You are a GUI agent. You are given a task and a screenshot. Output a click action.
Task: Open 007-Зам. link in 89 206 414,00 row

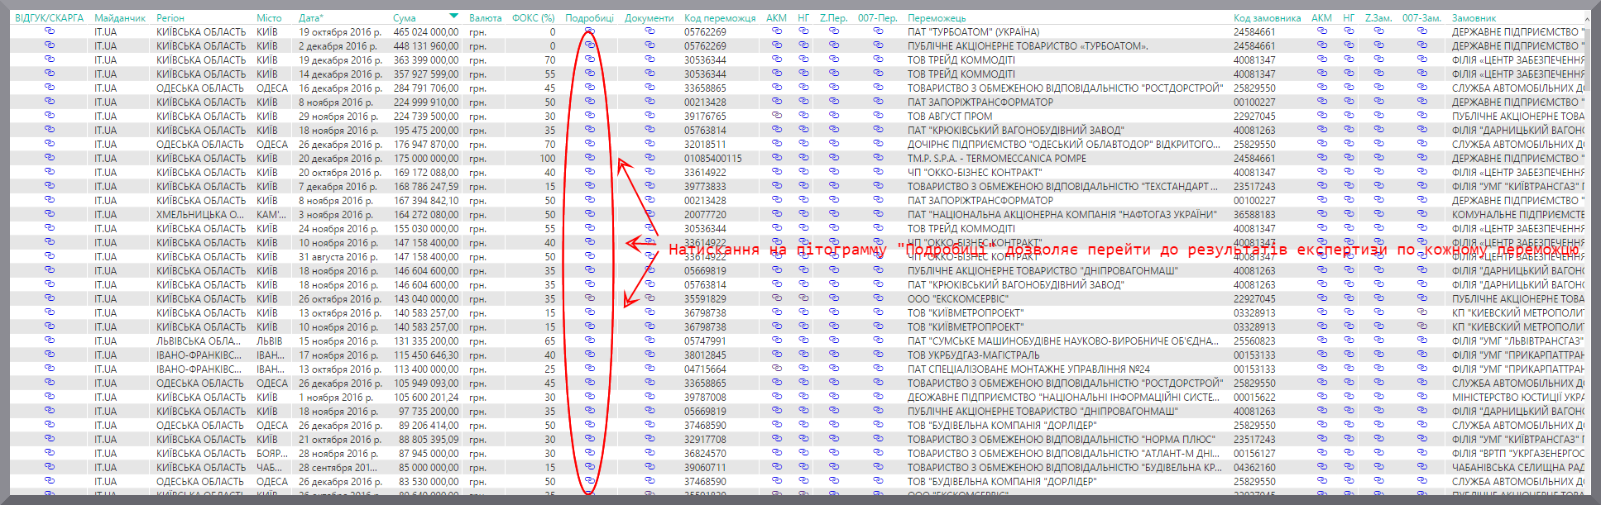pos(1421,425)
